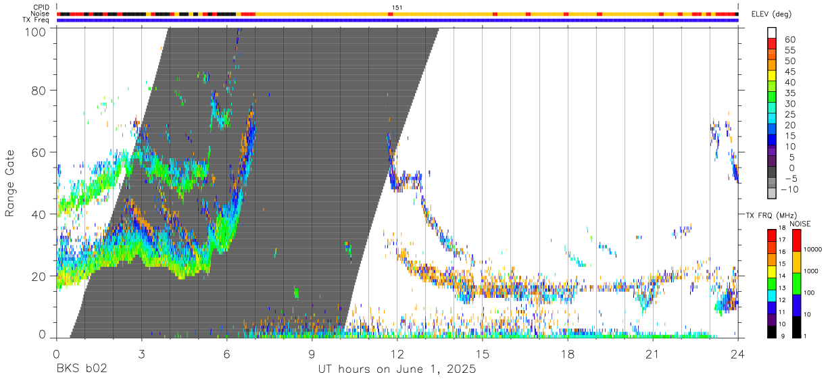Screen dimensions: 830x383
Task: Click the black 9–10 MHz TX FRQ segment
Action: (x=771, y=332)
